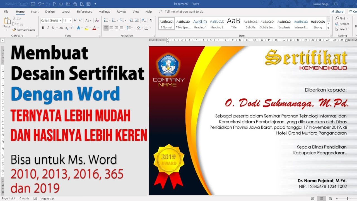
Task: Switch to the Layout tab
Action: point(66,12)
